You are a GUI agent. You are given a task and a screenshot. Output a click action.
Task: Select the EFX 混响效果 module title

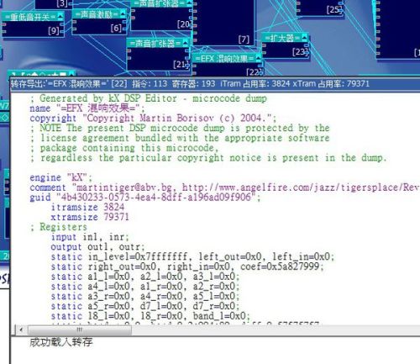point(224,59)
